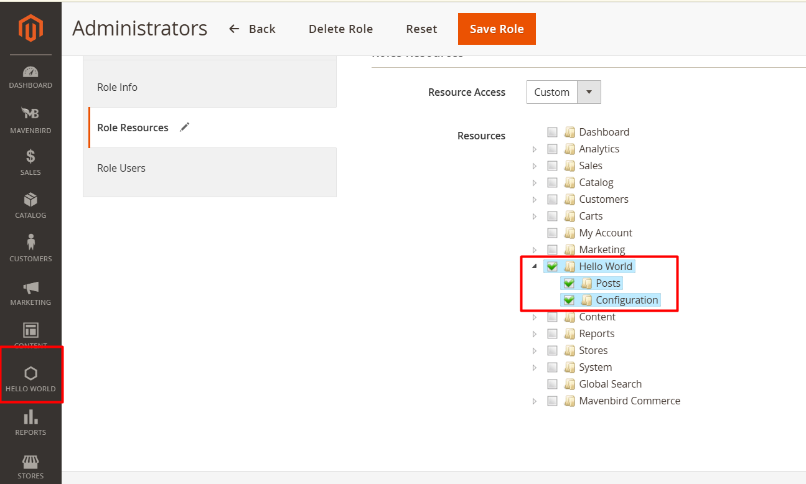Switch to the Role Users tab

[x=121, y=168]
